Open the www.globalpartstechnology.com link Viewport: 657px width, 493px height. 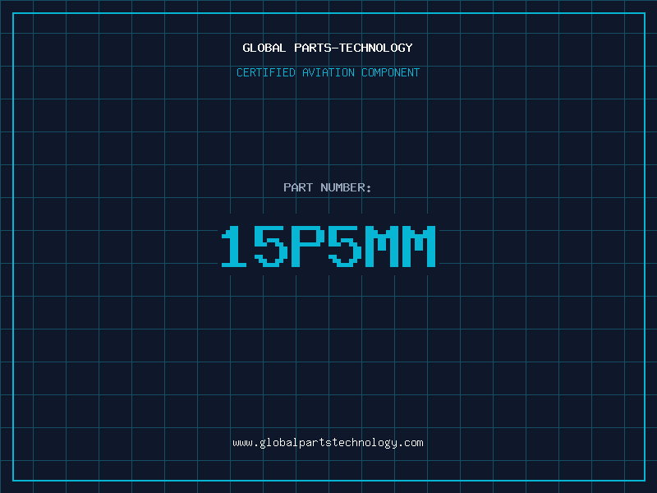click(328, 443)
